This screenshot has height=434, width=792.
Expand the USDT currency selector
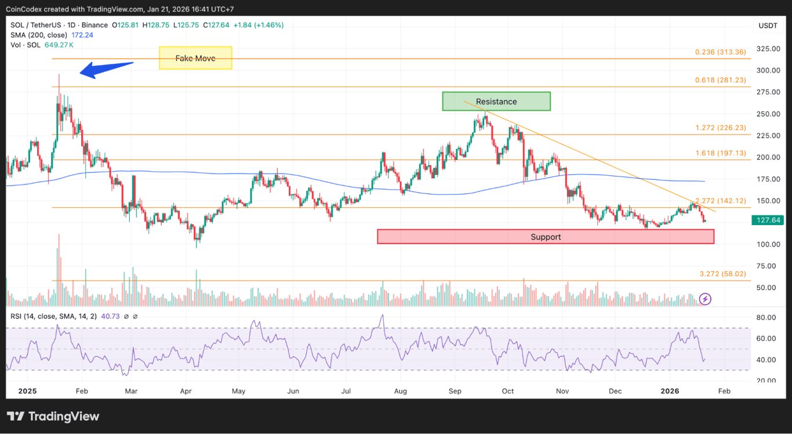tap(768, 26)
